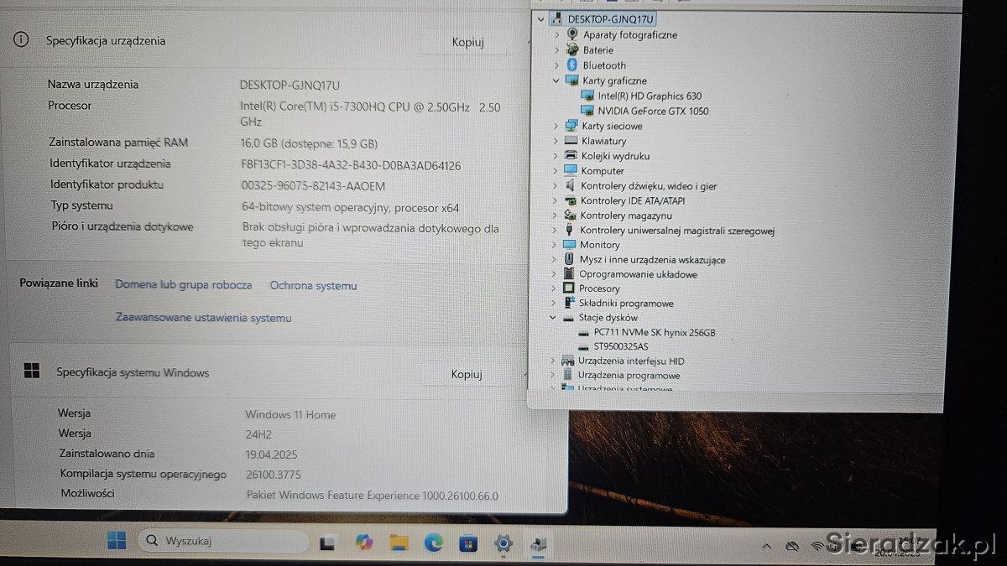This screenshot has width=1007, height=566.
Task: Click the device name value DESKTOP-GJNQ17U in Settings
Action: pyautogui.click(x=290, y=85)
